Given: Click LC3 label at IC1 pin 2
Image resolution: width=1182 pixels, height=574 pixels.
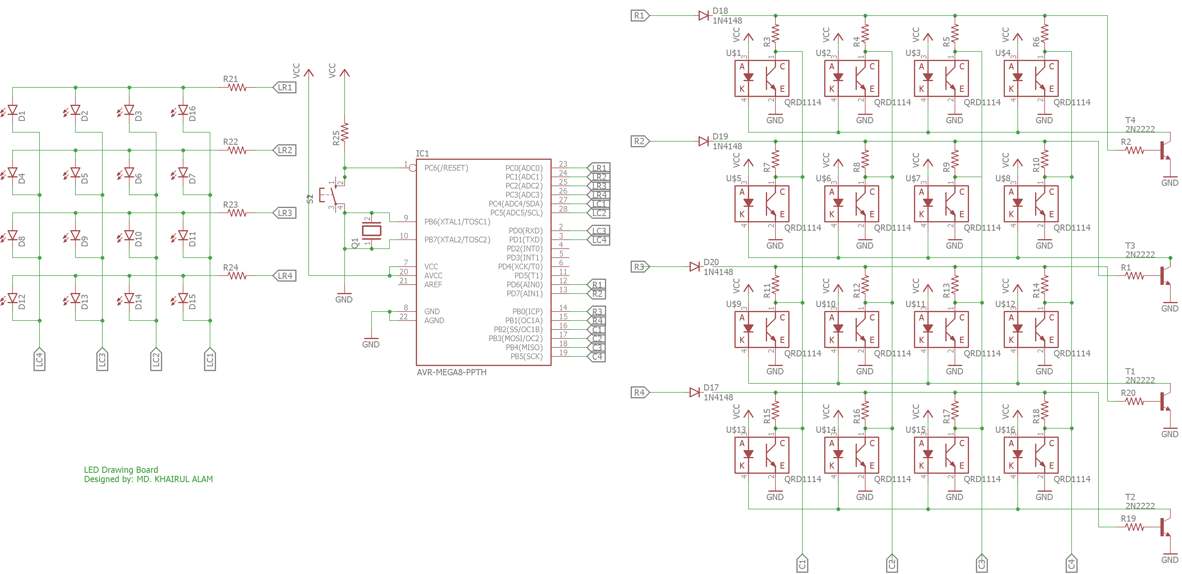Looking at the screenshot, I should pos(599,231).
